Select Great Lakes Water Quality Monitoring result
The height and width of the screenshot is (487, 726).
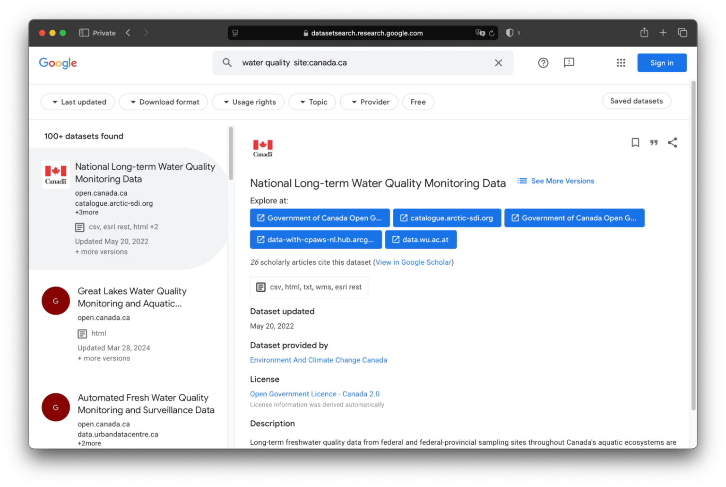pyautogui.click(x=132, y=297)
